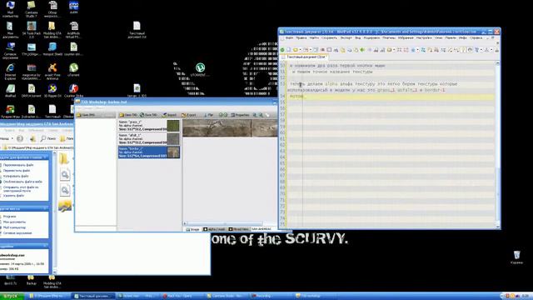533x300 pixels.
Task: Select Hotspot Shield desktop icon
Action: 52,50
